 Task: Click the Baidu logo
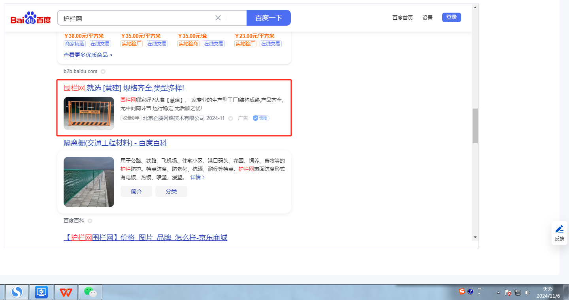pos(30,18)
